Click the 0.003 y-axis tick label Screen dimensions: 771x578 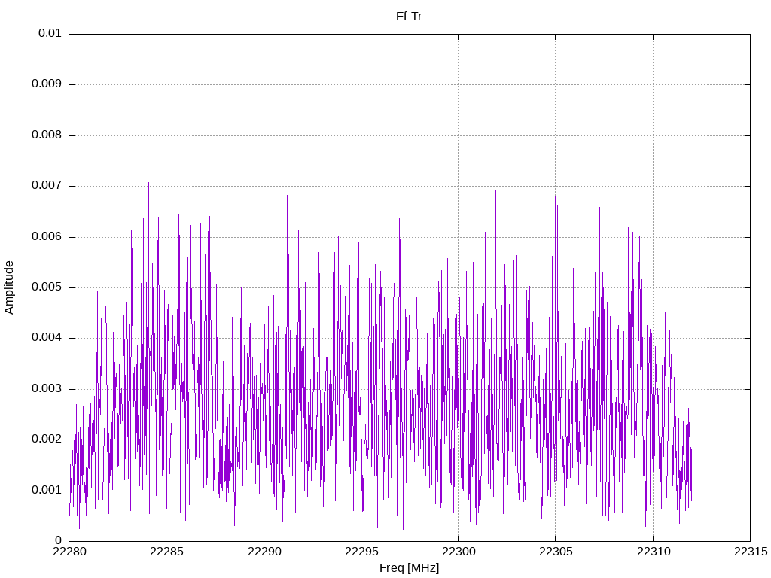[47, 389]
